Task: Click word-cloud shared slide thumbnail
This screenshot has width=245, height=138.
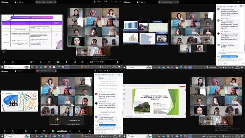Action: pyautogui.click(x=20, y=101)
